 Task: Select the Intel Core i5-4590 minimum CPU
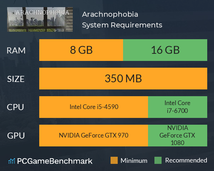coord(93,107)
